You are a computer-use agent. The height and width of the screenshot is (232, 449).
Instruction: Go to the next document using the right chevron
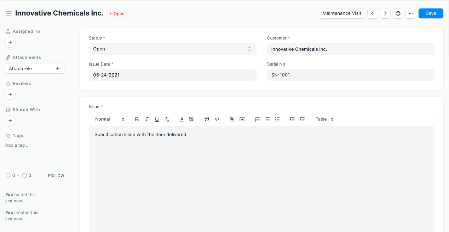385,13
